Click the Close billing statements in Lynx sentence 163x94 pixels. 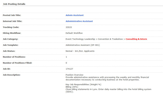(108, 90)
